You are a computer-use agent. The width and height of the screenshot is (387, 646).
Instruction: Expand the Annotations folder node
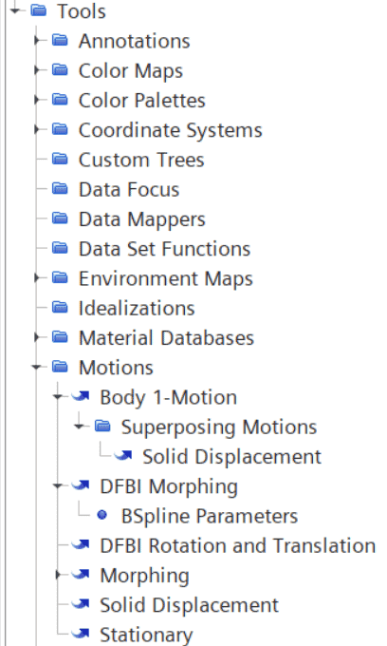point(37,40)
